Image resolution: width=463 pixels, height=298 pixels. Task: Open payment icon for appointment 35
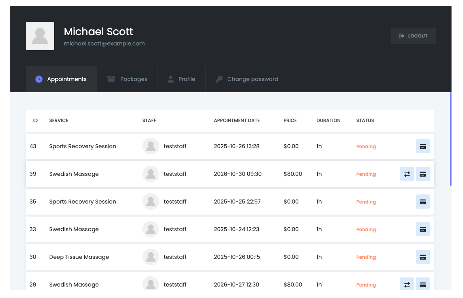pos(423,202)
